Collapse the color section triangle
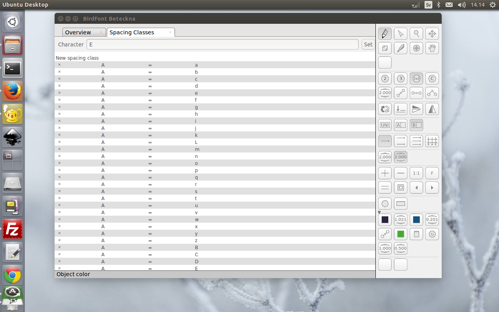Viewport: 499px width, 312px height. [x=379, y=213]
